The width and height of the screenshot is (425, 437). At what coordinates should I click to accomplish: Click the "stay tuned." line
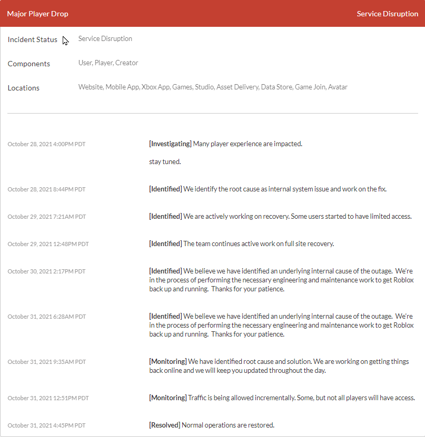pyautogui.click(x=165, y=161)
